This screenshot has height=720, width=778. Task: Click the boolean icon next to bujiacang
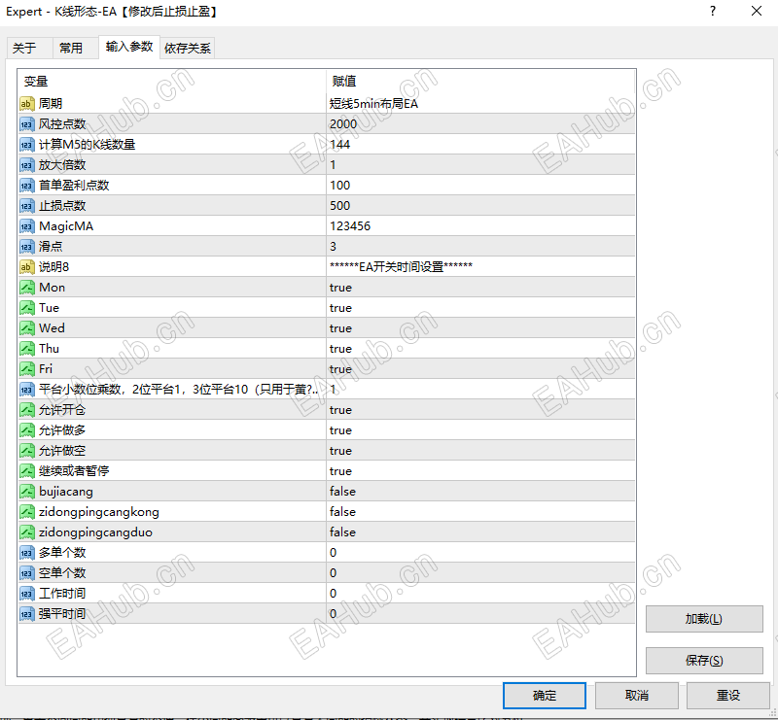pos(26,491)
